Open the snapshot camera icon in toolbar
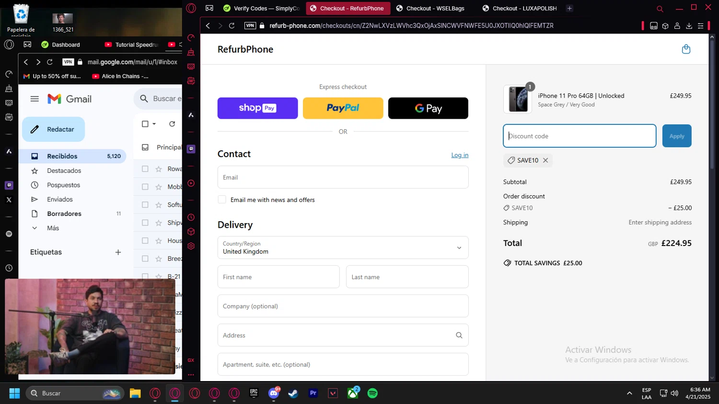This screenshot has width=719, height=404. 654,26
